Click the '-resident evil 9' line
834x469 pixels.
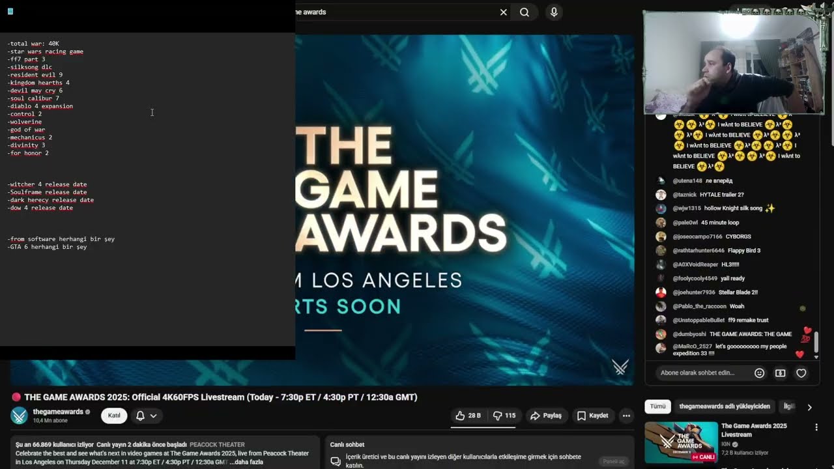(35, 75)
